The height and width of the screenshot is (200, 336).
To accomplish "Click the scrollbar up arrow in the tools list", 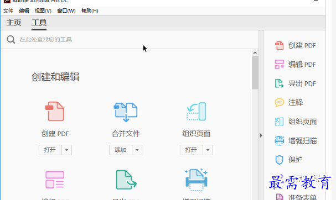I will pyautogui.click(x=255, y=53).
